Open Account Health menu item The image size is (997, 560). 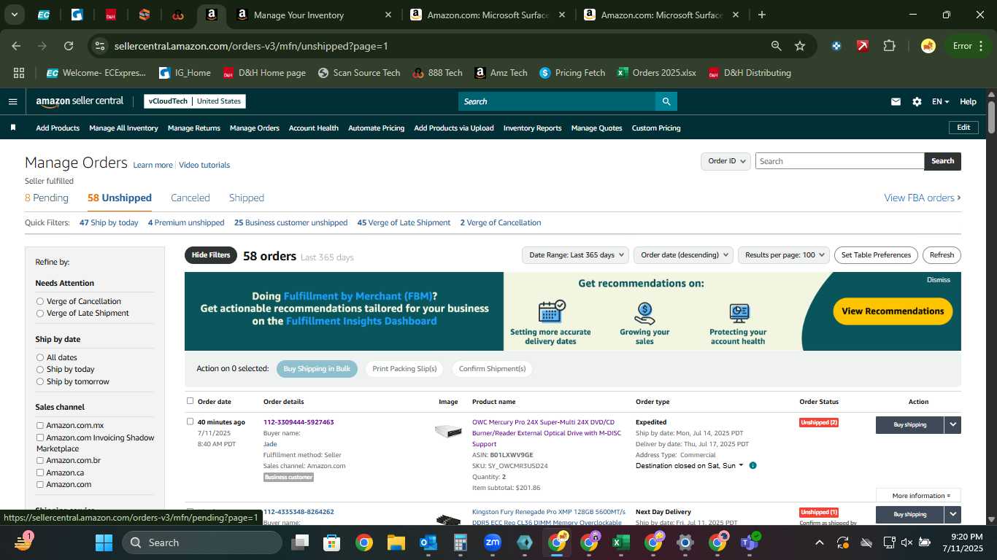[314, 128]
